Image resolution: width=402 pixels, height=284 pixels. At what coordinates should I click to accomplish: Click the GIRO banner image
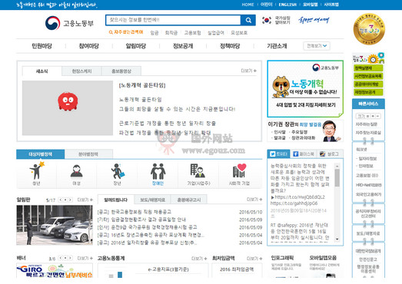(x=55, y=271)
